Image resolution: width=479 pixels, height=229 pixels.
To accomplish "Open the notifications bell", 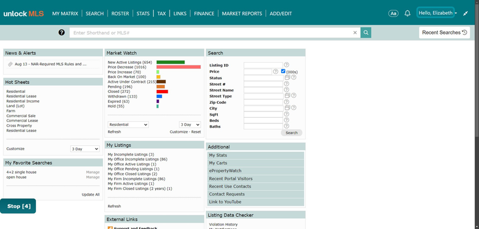I will point(407,14).
